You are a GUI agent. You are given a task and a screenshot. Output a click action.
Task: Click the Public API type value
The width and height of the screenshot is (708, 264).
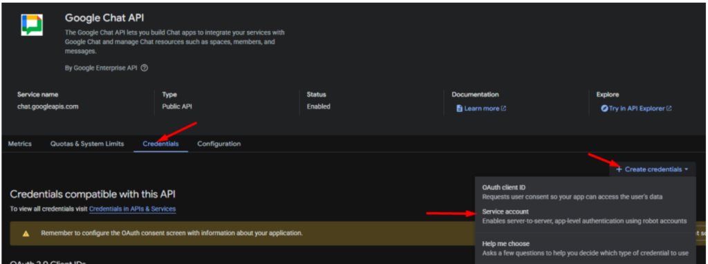(178, 107)
